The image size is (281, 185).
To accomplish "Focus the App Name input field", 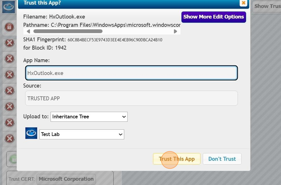I will pyautogui.click(x=131, y=73).
